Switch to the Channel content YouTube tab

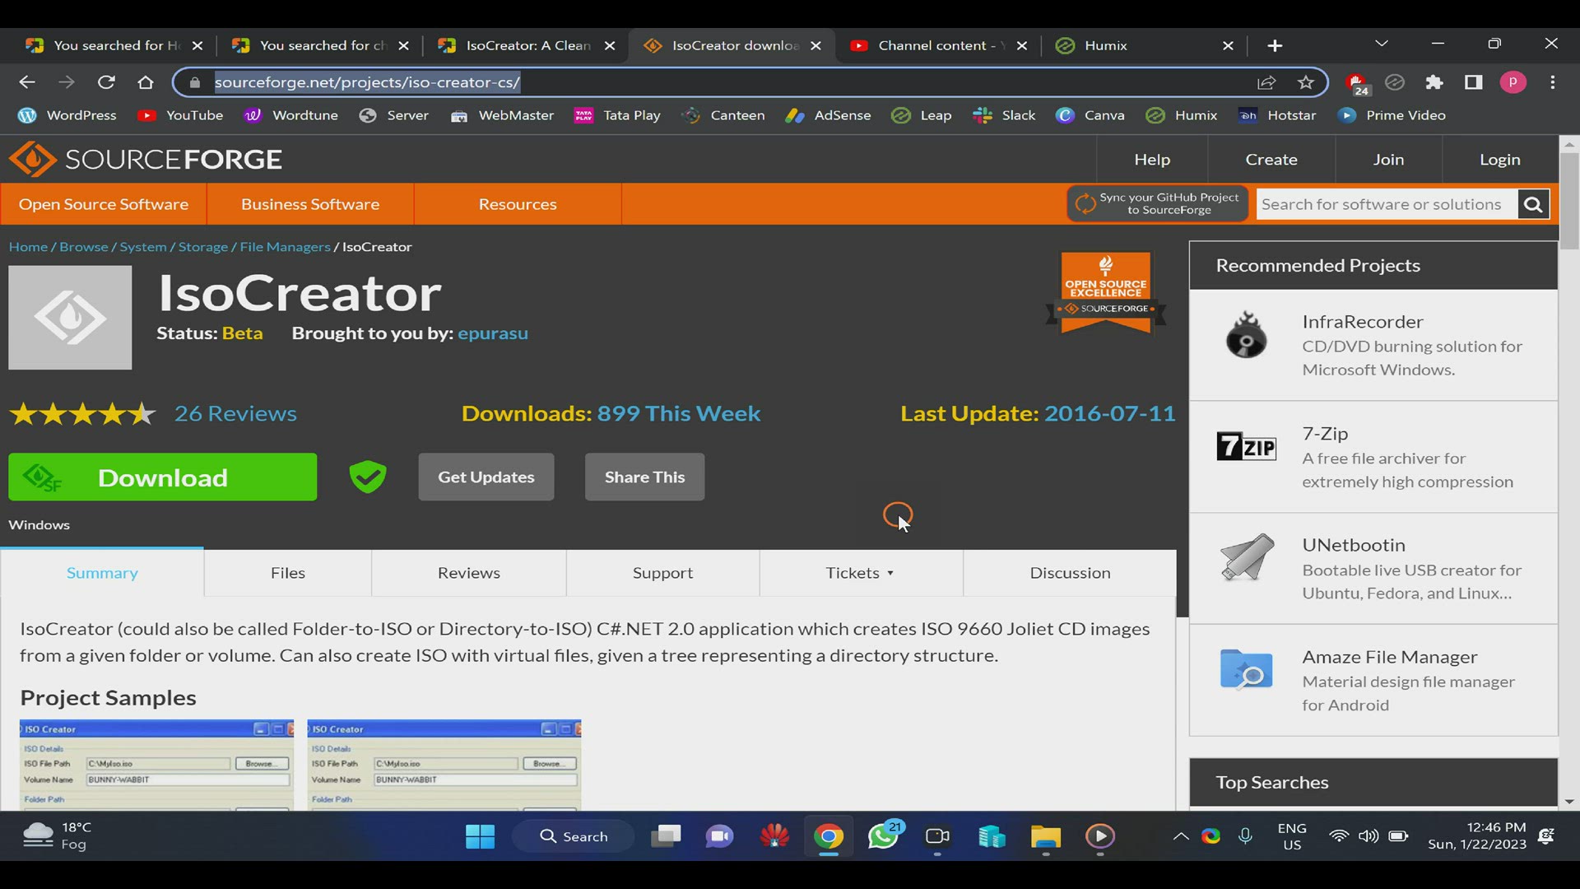coord(938,45)
